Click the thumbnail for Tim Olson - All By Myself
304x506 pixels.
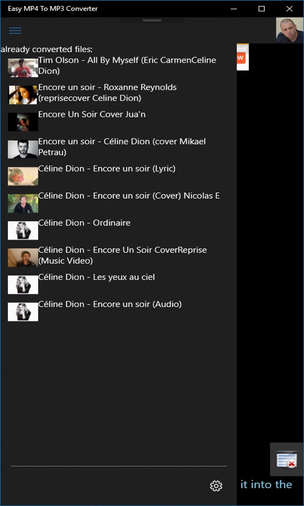coord(23,68)
